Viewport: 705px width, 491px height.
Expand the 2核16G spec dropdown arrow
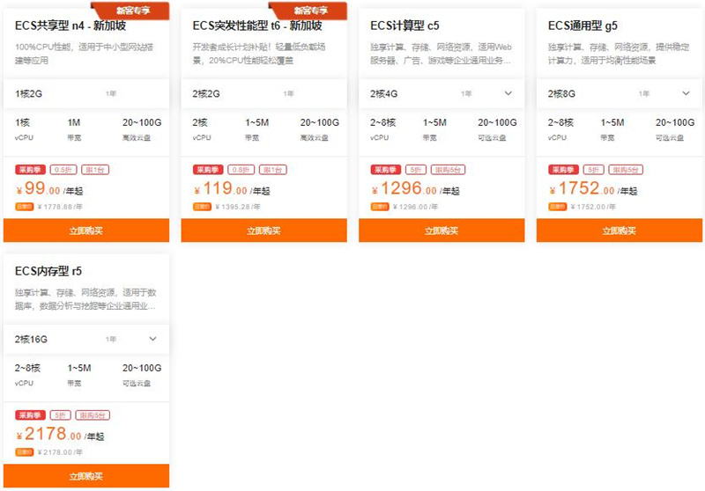(x=152, y=339)
